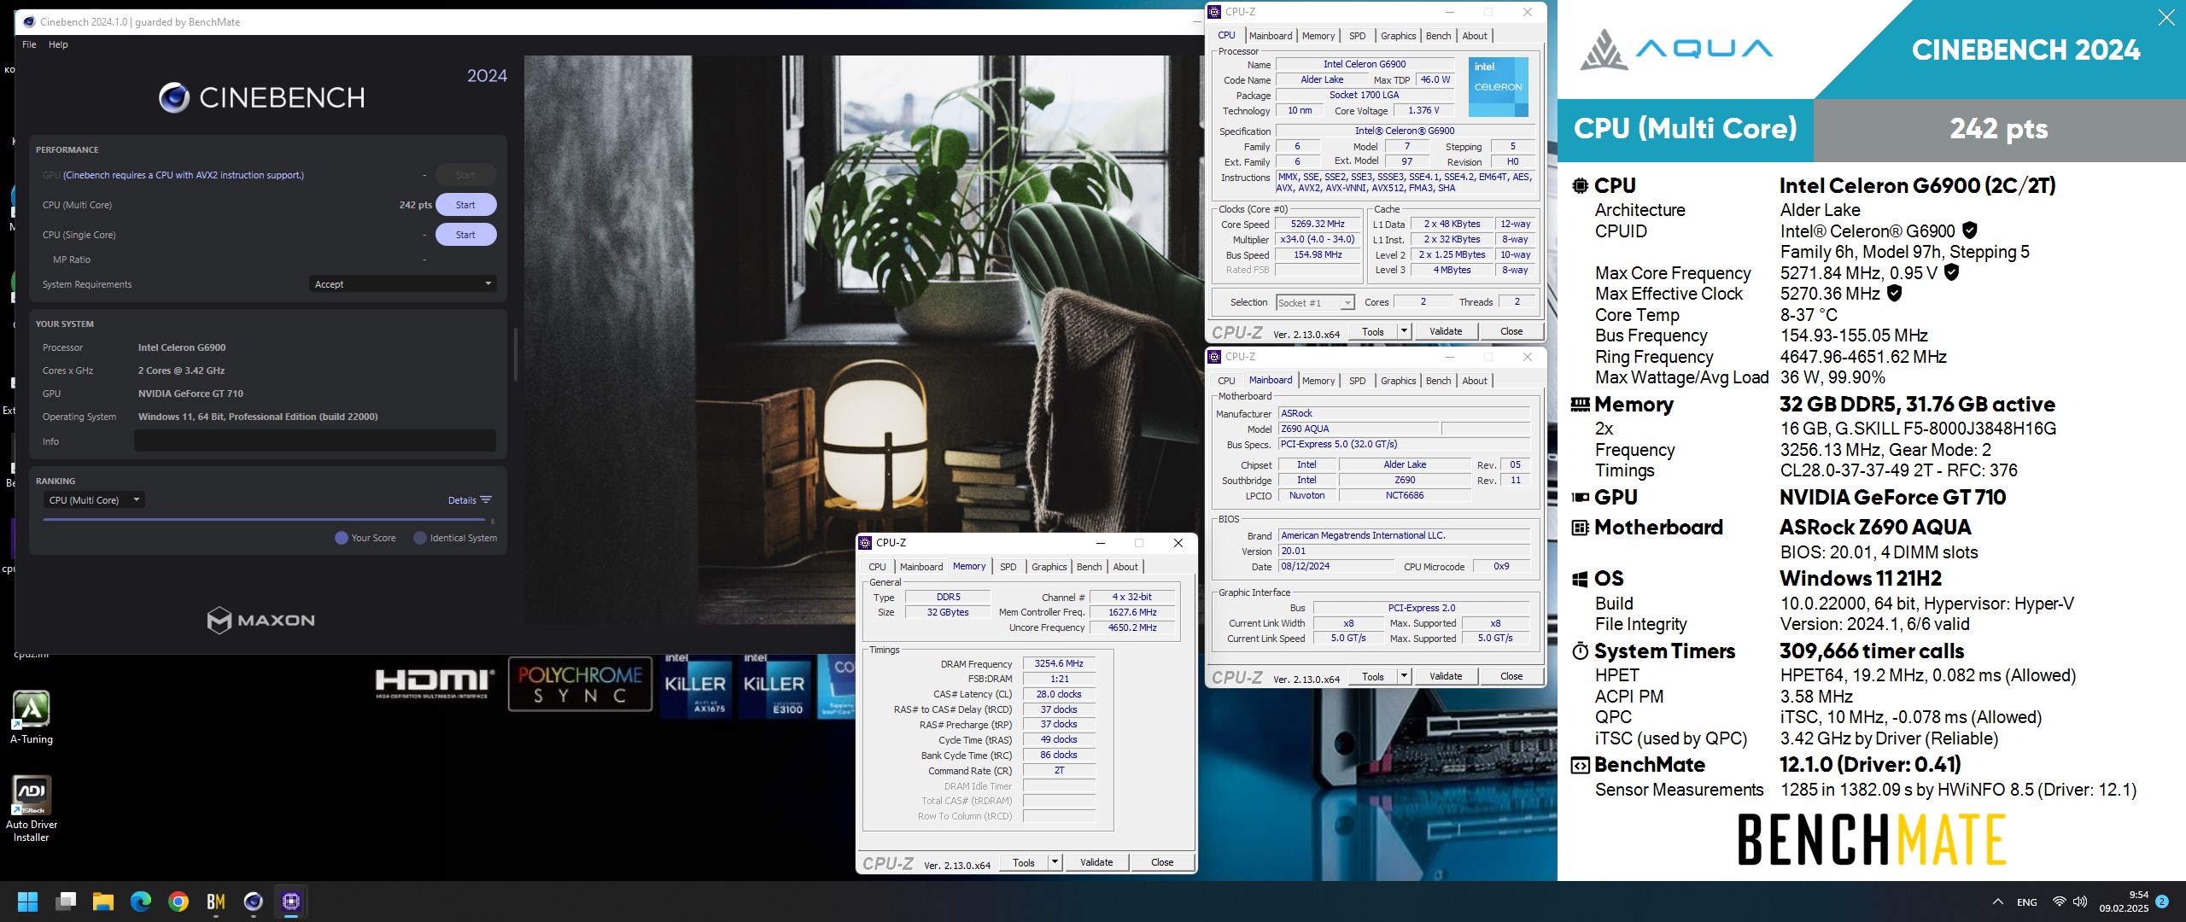Viewport: 2186px width, 922px height.
Task: Click Max Effective Clock verified shield
Action: 1894,294
